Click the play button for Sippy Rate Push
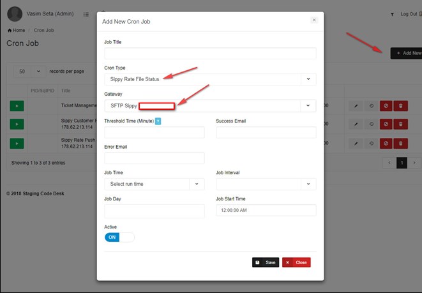 17,144
